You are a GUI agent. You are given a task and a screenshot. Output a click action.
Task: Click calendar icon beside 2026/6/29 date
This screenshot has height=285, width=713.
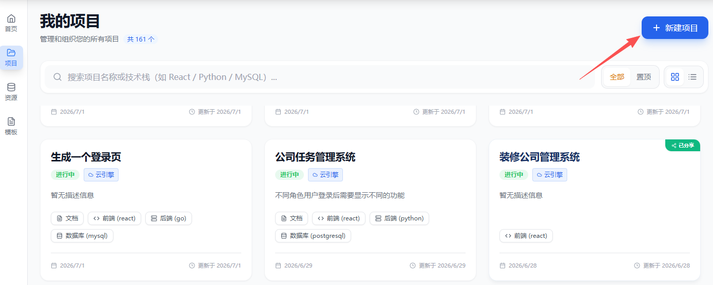pos(278,266)
